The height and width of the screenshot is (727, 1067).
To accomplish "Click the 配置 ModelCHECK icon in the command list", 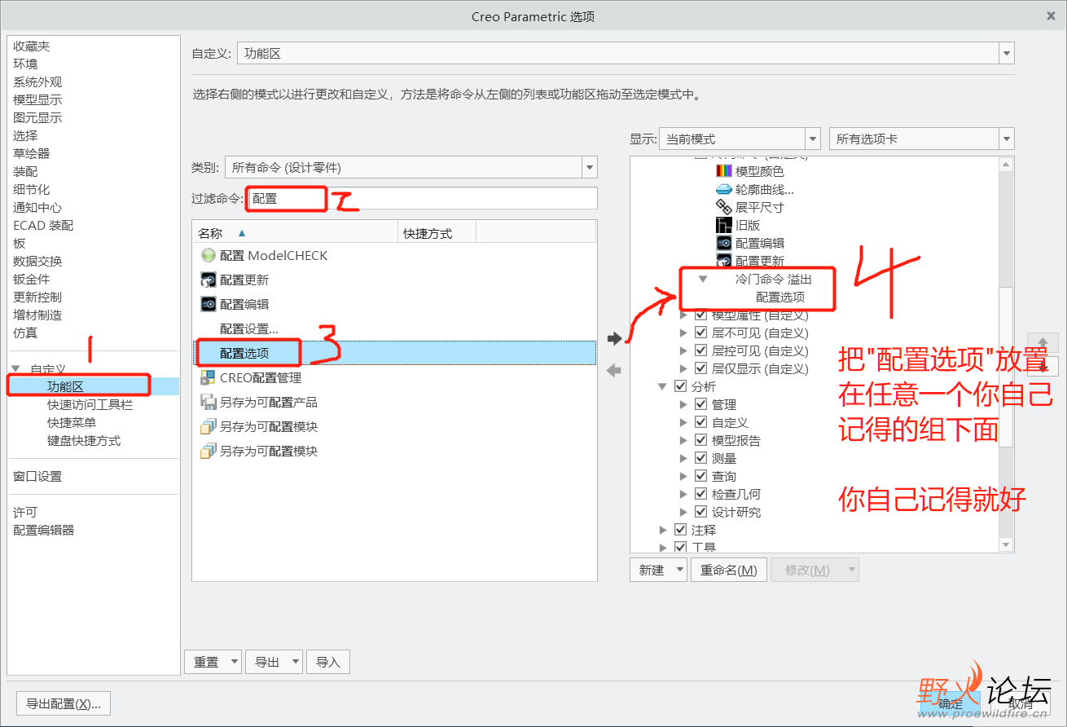I will coord(208,255).
